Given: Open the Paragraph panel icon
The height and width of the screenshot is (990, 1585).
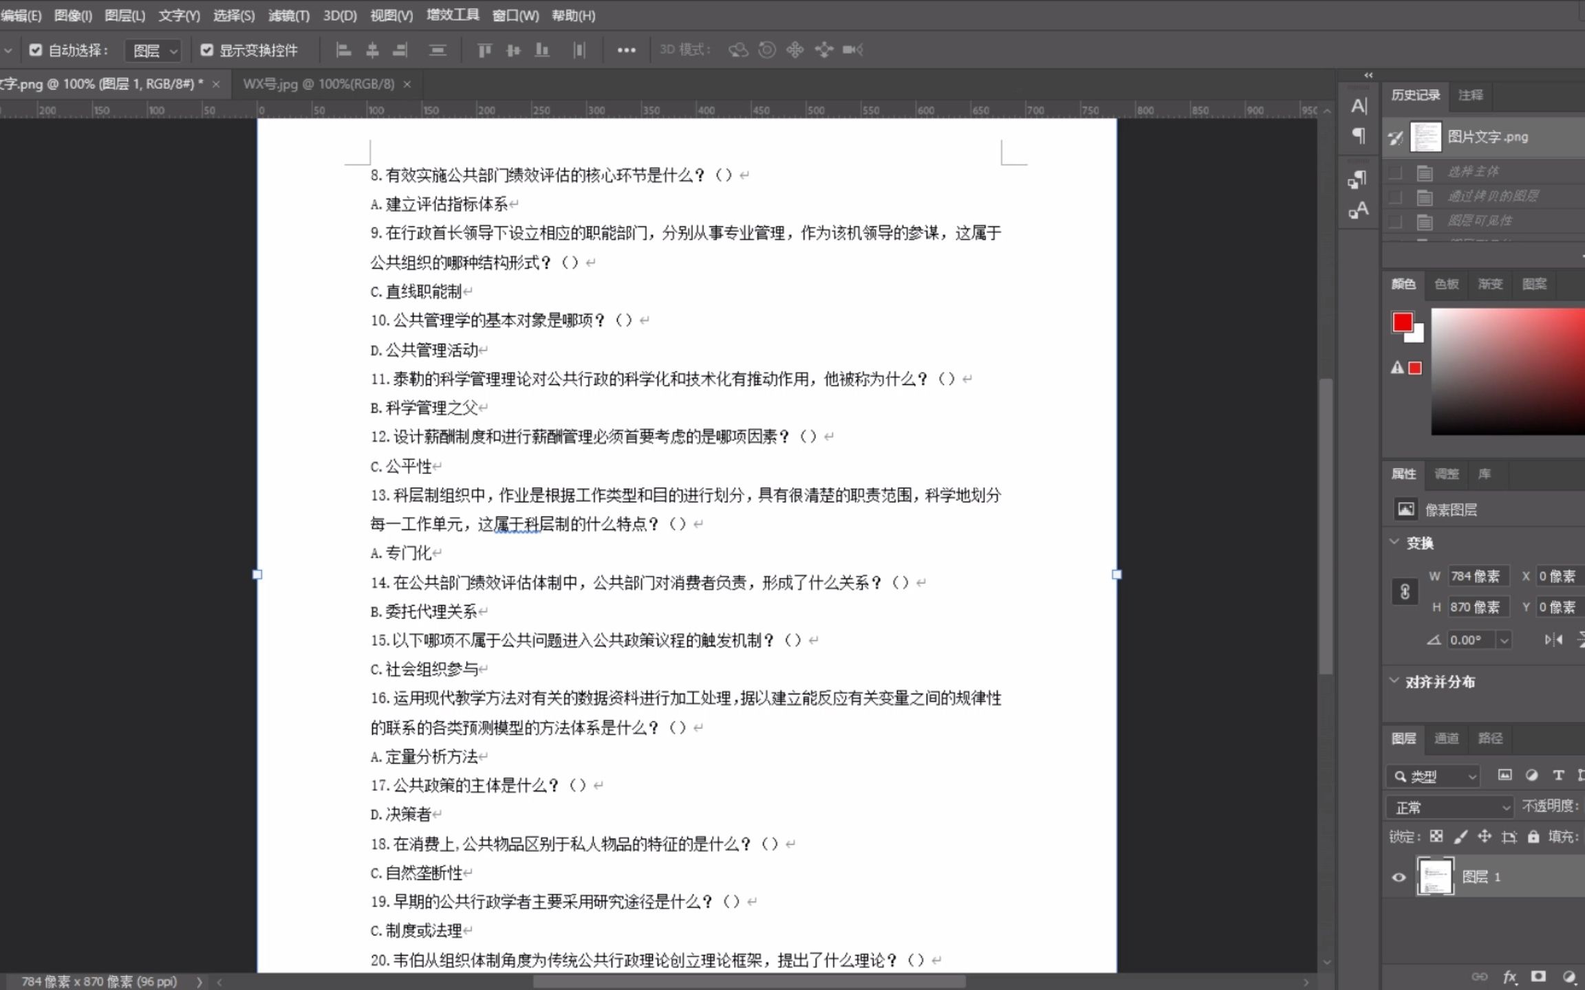Looking at the screenshot, I should pyautogui.click(x=1359, y=135).
